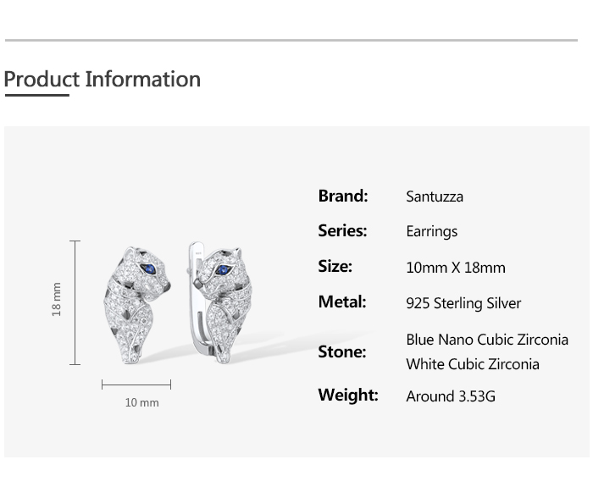Select the 925 Sterling Silver text
Viewport: 593px width, 498px height.
(x=463, y=303)
